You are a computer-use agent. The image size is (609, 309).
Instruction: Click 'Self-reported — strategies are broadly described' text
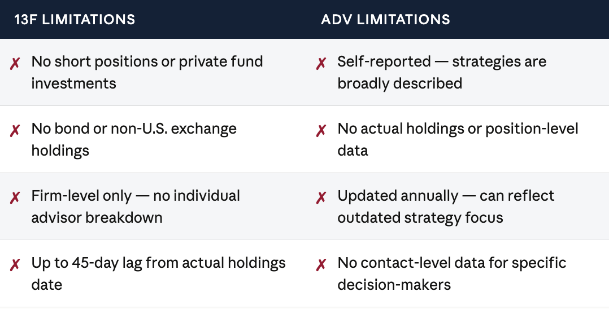(442, 73)
